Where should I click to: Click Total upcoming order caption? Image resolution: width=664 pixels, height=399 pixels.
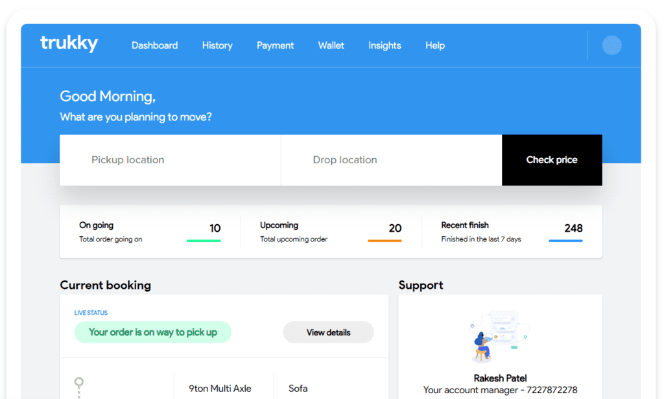294,239
